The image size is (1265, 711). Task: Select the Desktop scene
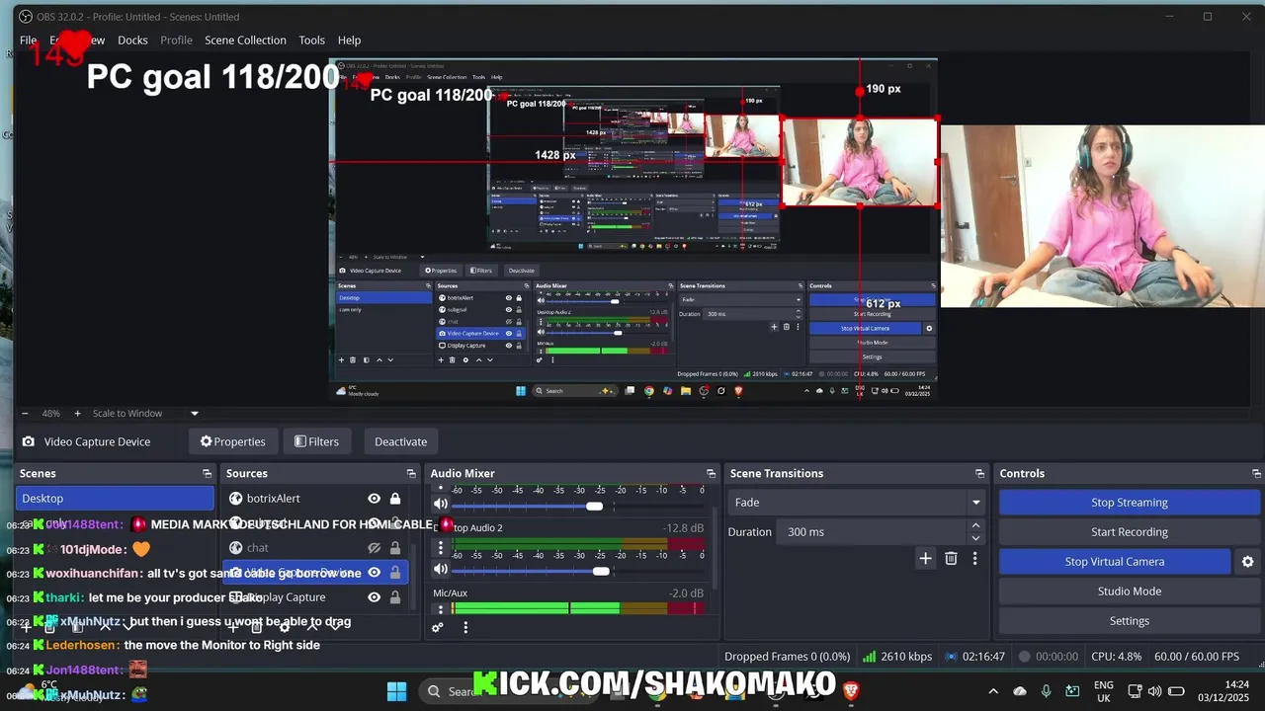pyautogui.click(x=115, y=499)
